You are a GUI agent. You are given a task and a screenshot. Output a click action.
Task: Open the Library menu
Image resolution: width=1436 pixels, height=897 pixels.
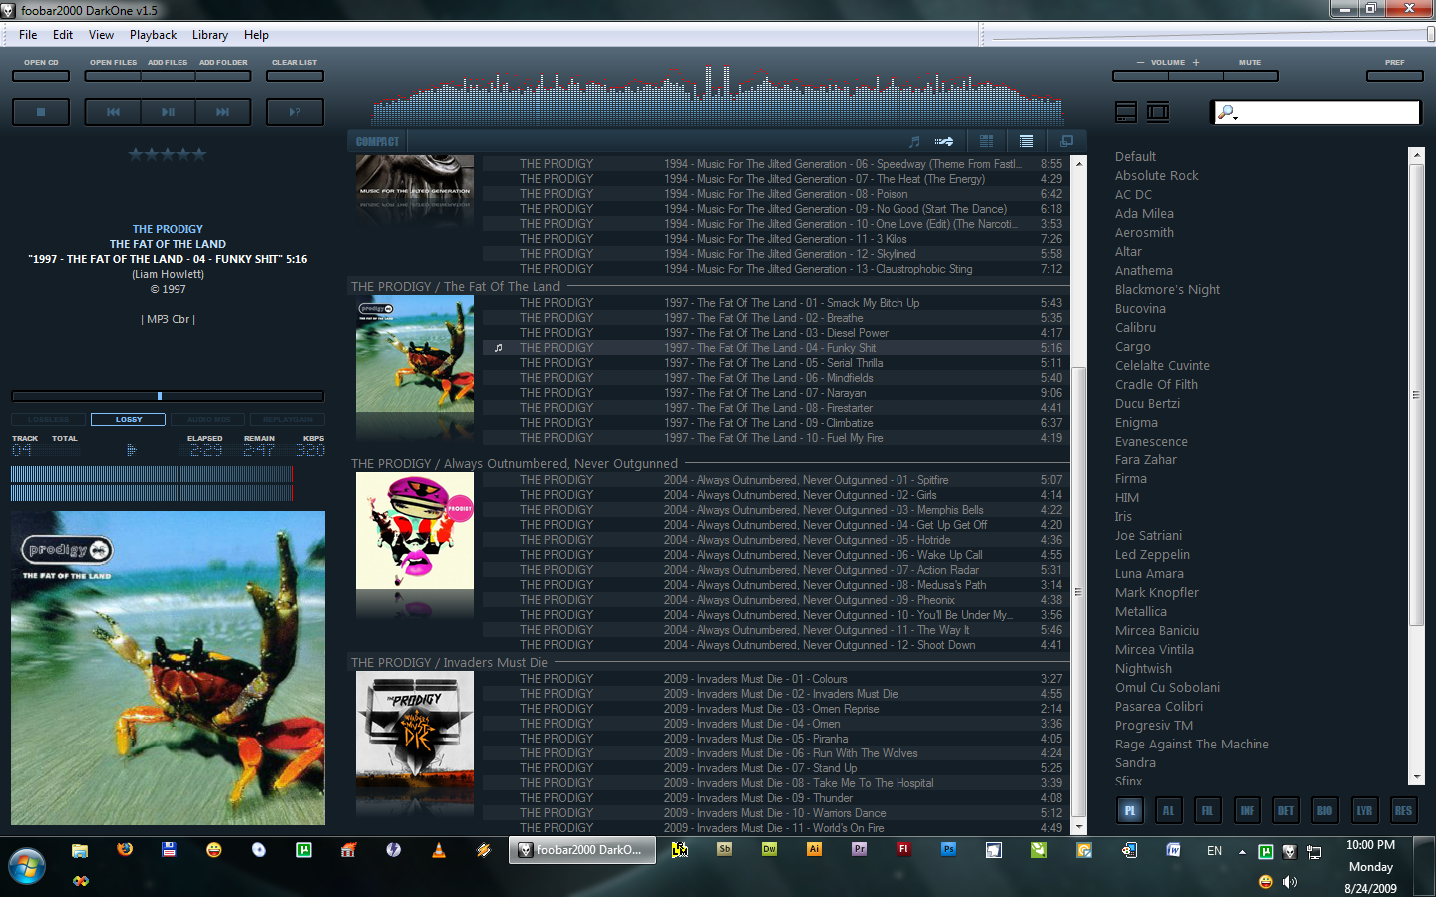[210, 35]
